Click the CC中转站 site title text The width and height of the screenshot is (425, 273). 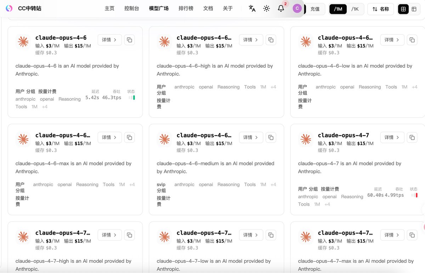pos(30,9)
